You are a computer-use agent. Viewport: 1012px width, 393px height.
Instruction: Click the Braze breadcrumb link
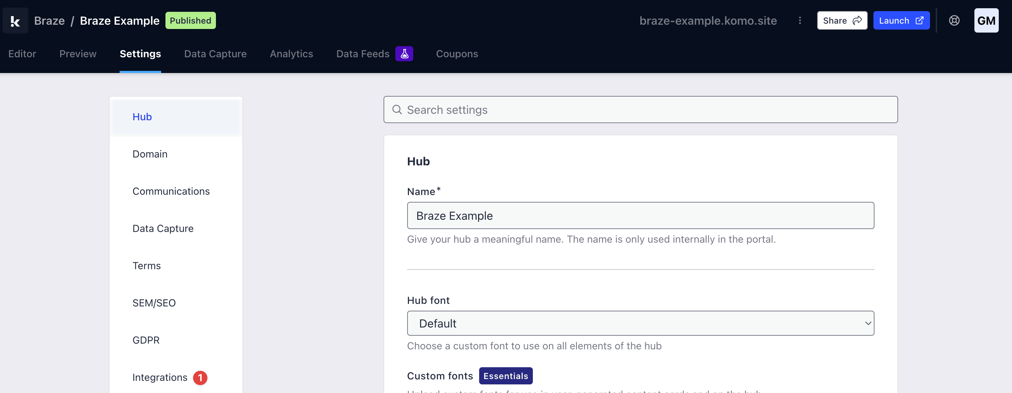[49, 20]
